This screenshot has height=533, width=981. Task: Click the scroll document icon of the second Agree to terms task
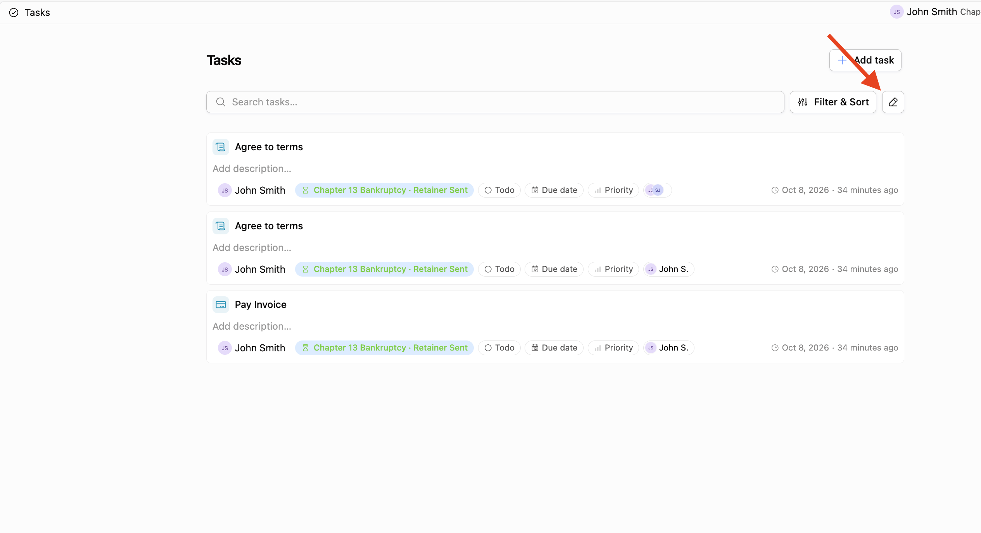[x=221, y=226]
